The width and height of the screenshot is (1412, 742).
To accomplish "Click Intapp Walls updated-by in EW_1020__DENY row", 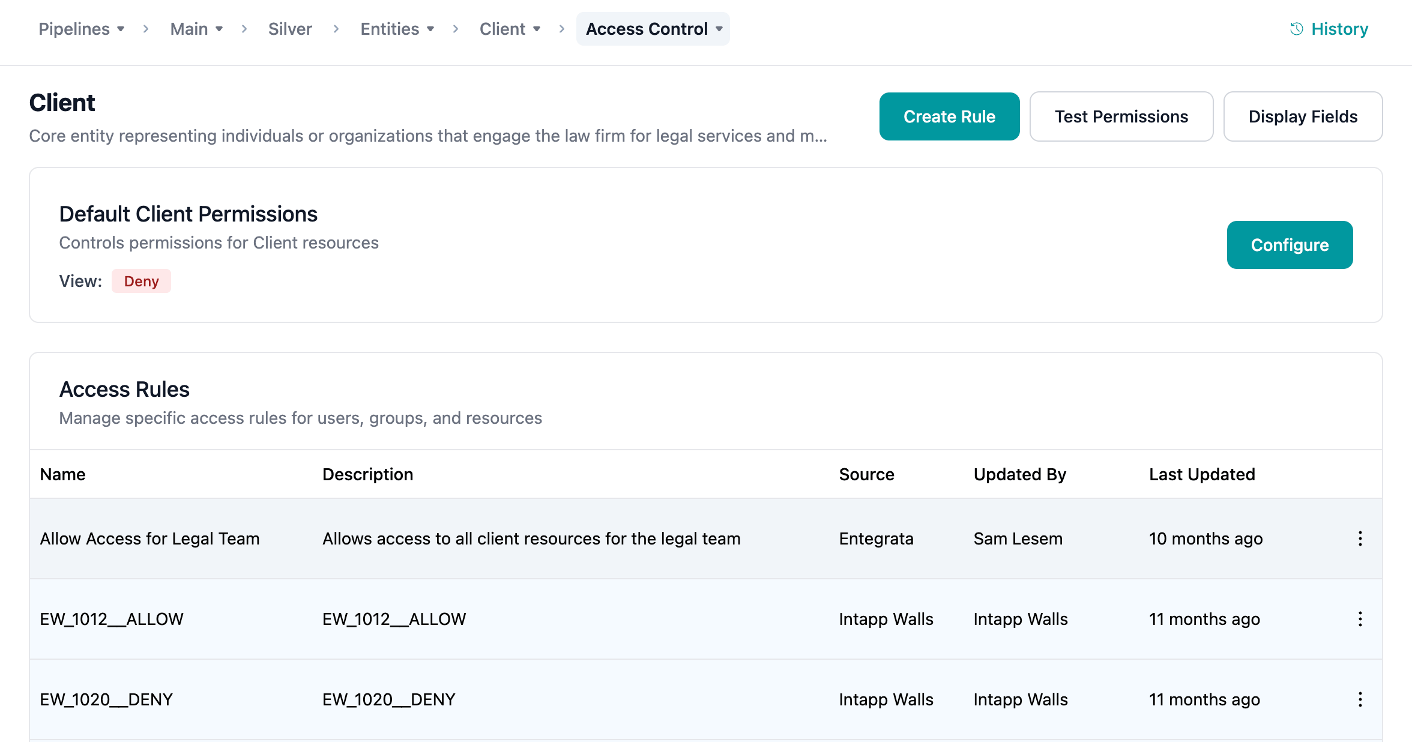I will click(1020, 699).
